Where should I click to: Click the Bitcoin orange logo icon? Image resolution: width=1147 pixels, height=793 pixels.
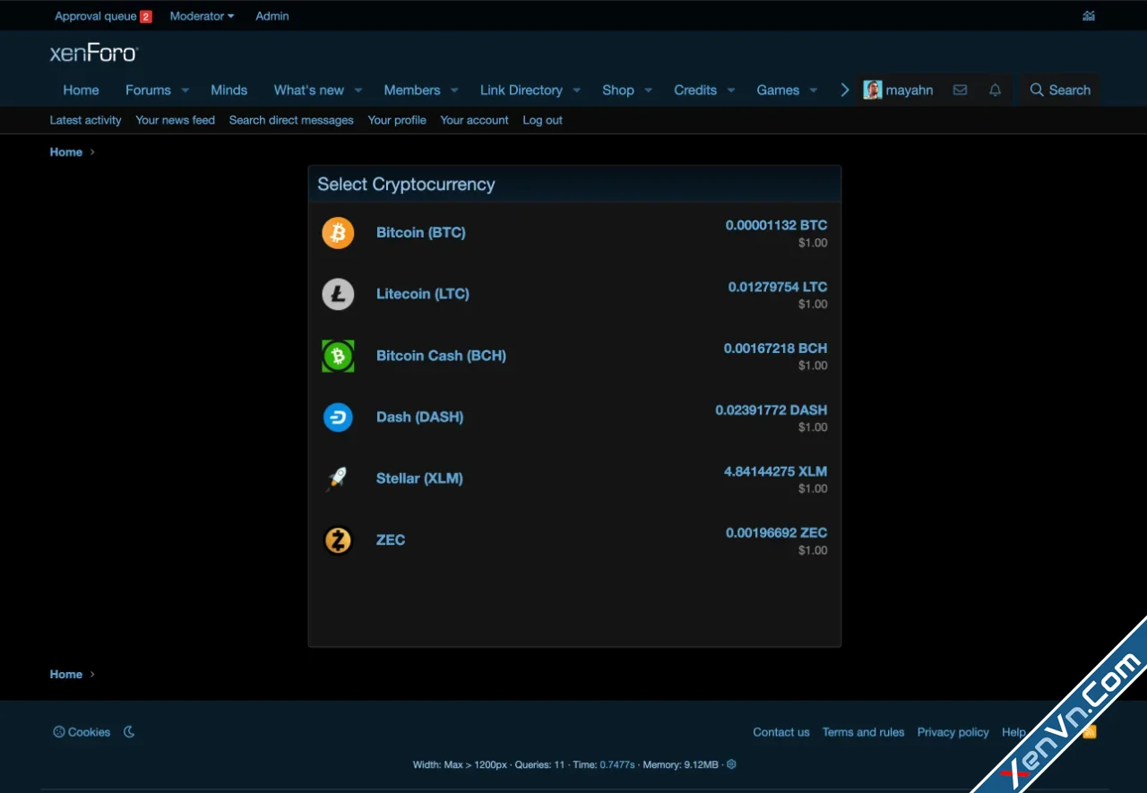(x=338, y=233)
